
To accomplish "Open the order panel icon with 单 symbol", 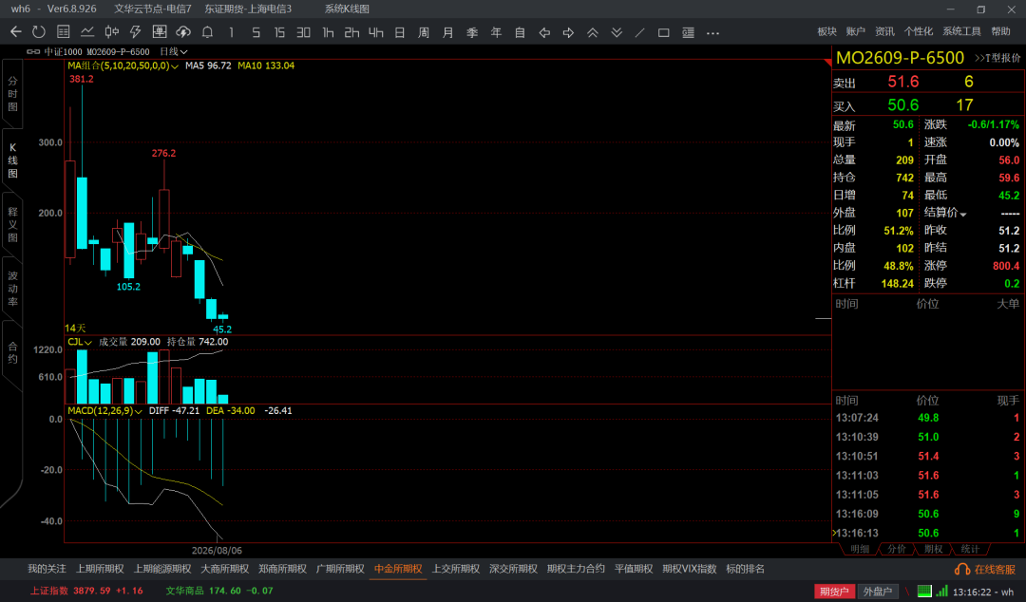I will [x=159, y=32].
